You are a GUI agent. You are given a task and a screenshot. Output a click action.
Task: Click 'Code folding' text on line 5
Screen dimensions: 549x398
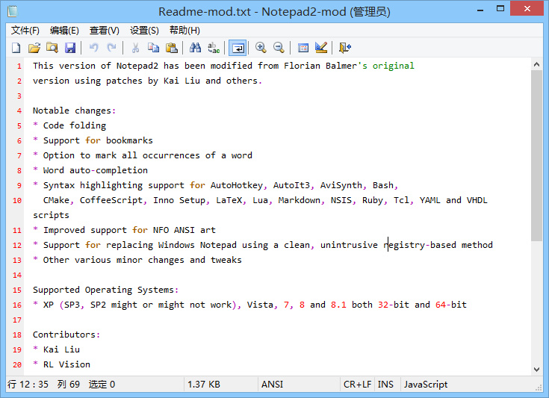coord(75,125)
